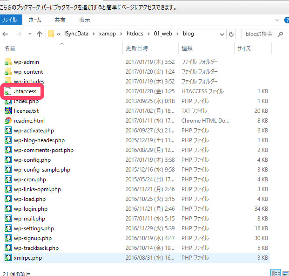Navigate to htdocs in breadcrumb
Viewport: 289px width, 276px height.
[135, 34]
